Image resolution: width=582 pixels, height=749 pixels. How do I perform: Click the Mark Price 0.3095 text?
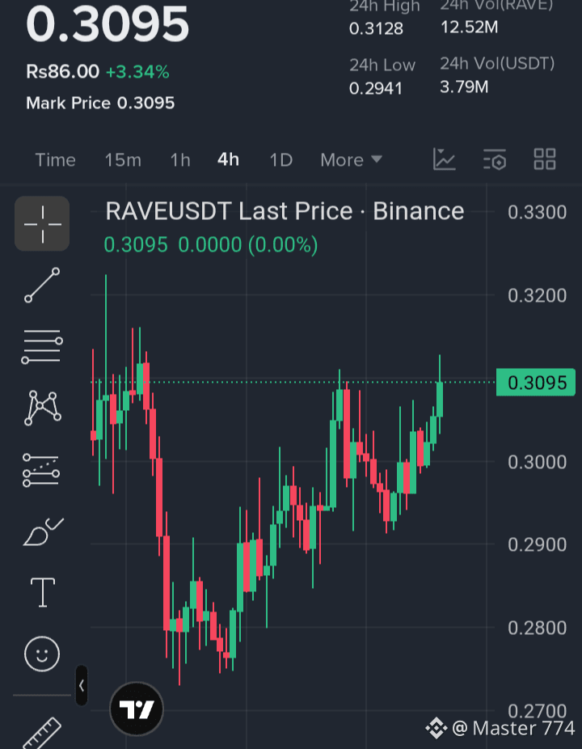tap(100, 103)
